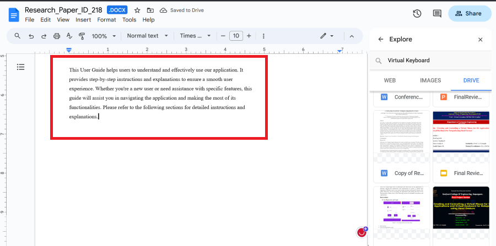Click the font size field showing 10

pyautogui.click(x=236, y=36)
